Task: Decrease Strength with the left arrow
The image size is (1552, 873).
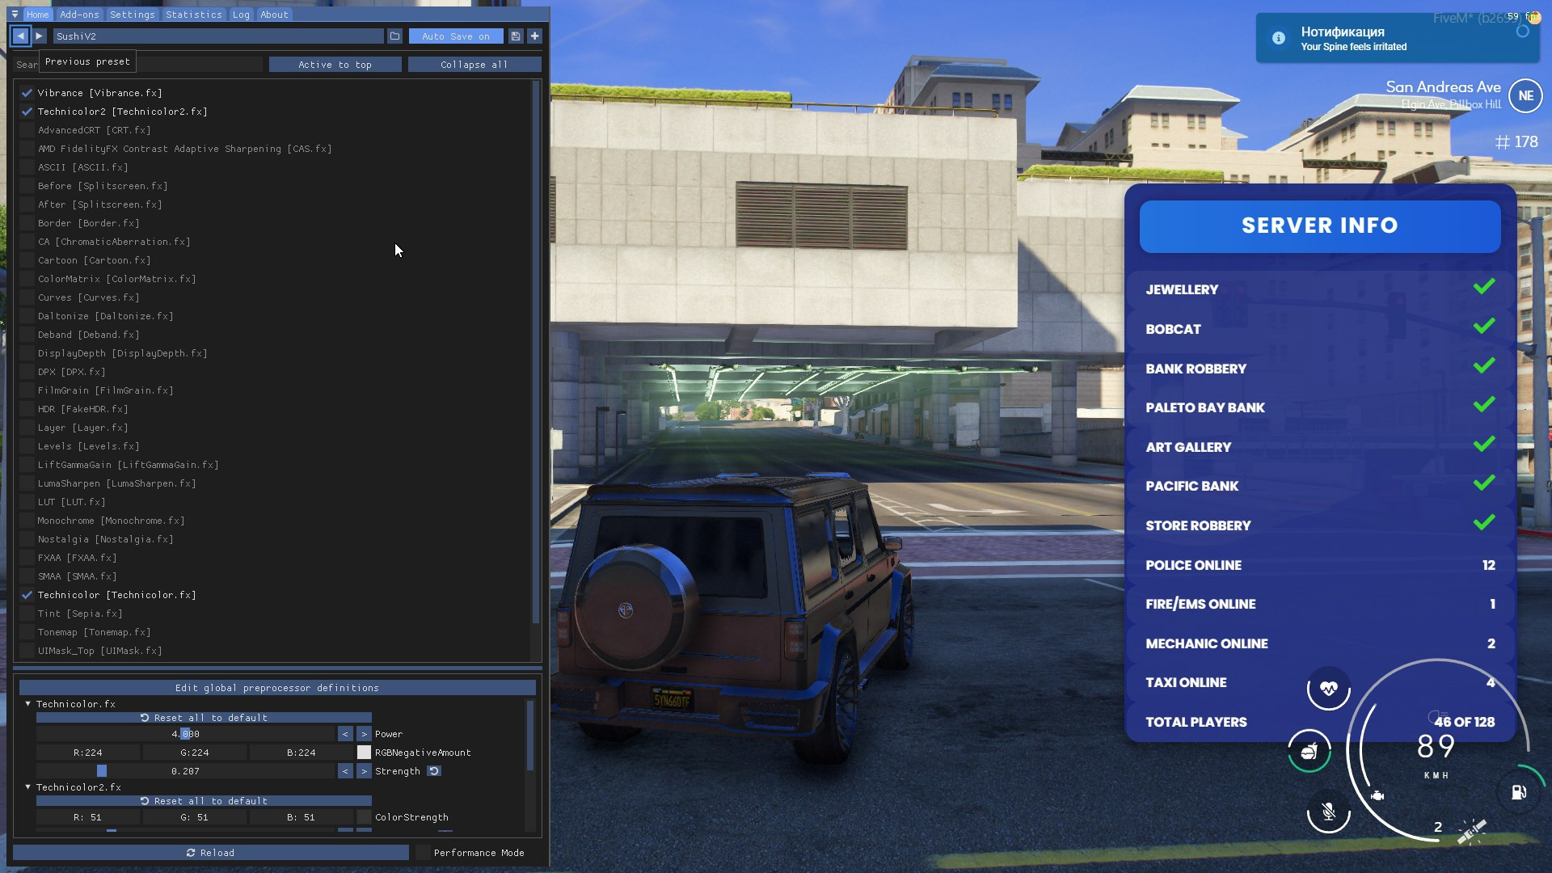Action: click(x=345, y=771)
